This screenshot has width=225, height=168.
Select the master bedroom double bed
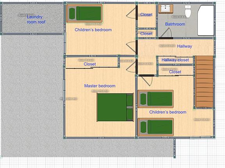pyautogui.click(x=115, y=107)
